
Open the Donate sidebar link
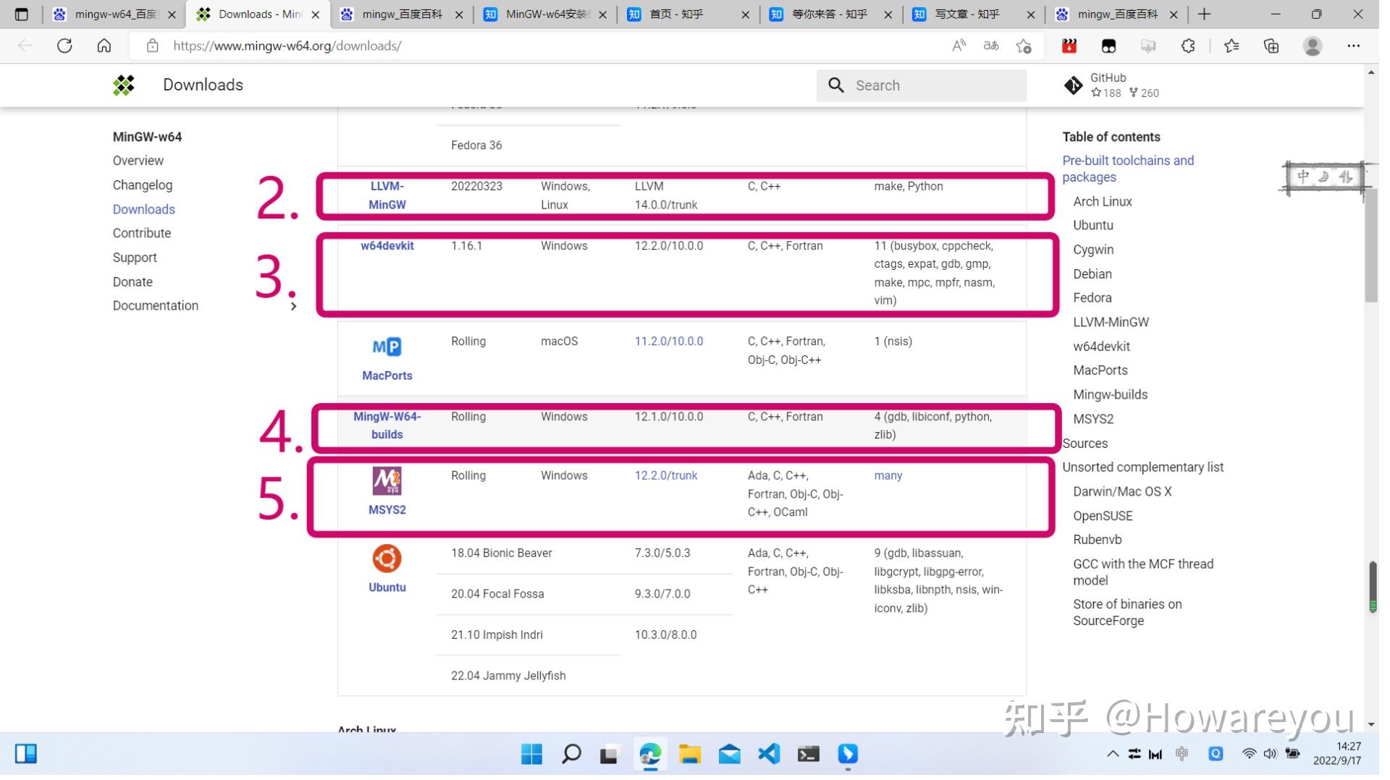132,282
